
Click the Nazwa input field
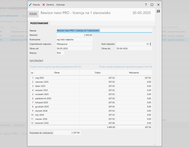coord(104,31)
